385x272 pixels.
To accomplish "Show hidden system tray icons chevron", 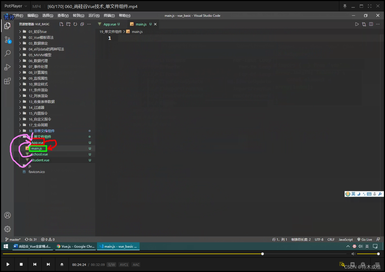I will pyautogui.click(x=348, y=246).
